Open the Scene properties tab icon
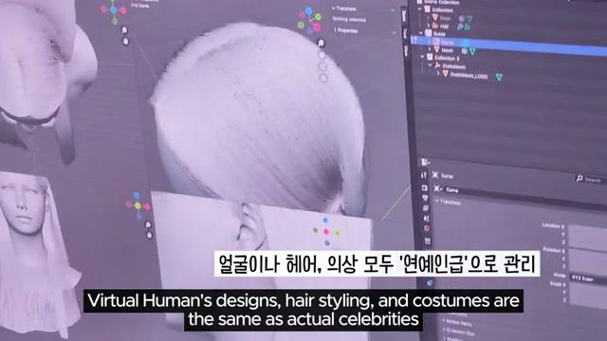The image size is (607, 341). click(x=426, y=219)
